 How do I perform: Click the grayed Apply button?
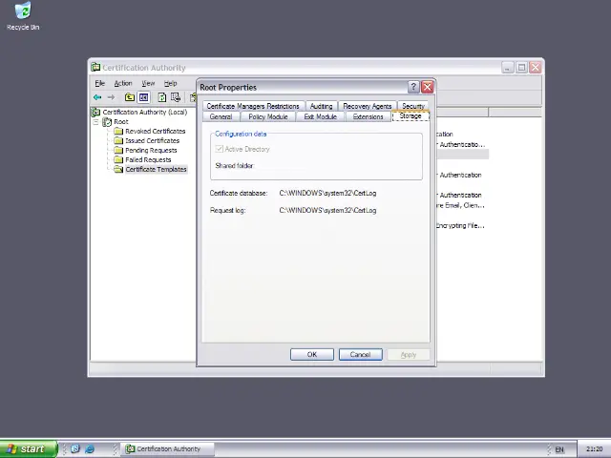pyautogui.click(x=409, y=354)
